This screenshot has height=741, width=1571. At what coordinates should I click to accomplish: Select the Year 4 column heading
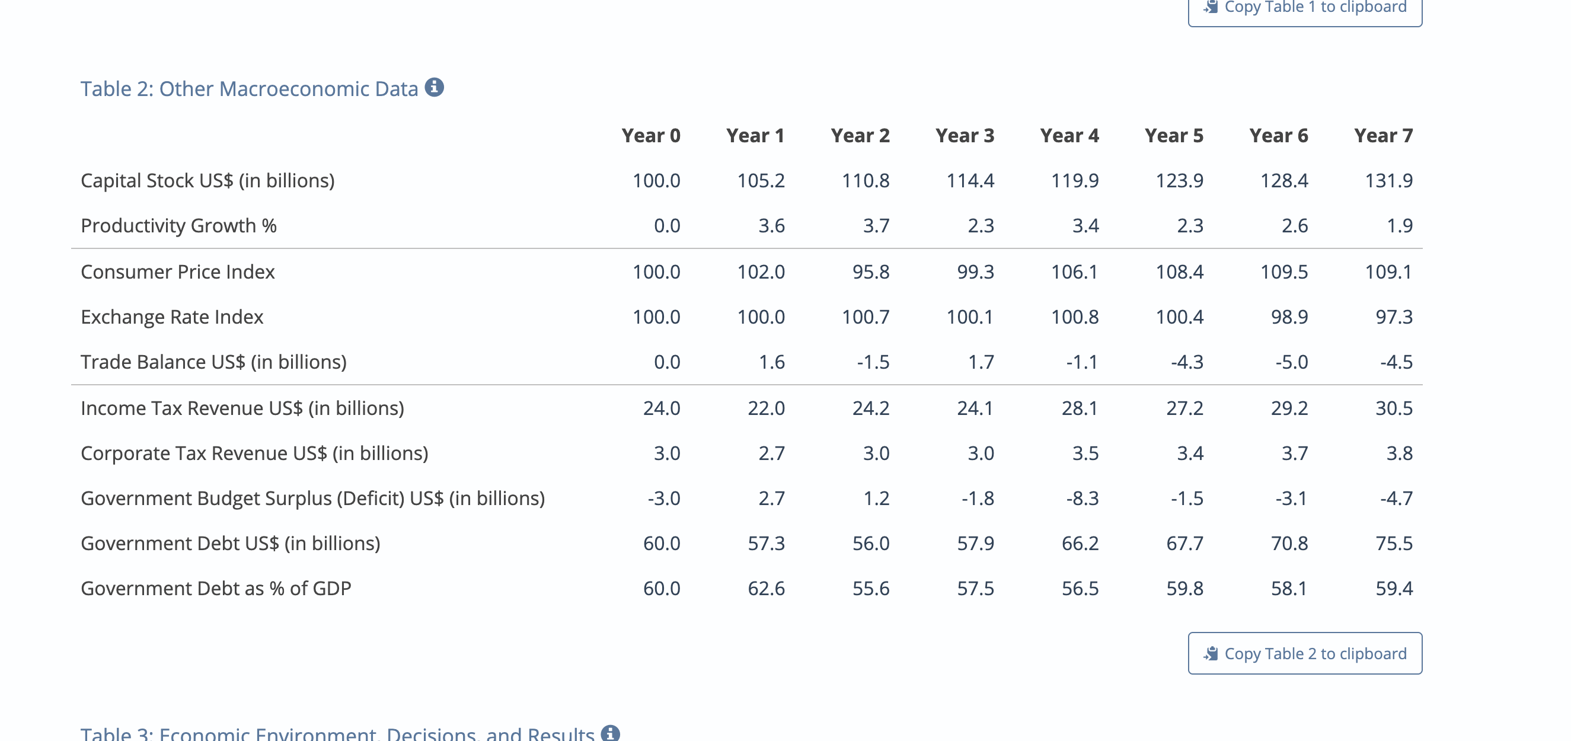coord(1070,135)
